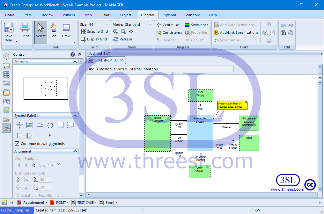The height and width of the screenshot is (214, 324).
Task: Click the Road block in diagram
Action: click(x=249, y=143)
